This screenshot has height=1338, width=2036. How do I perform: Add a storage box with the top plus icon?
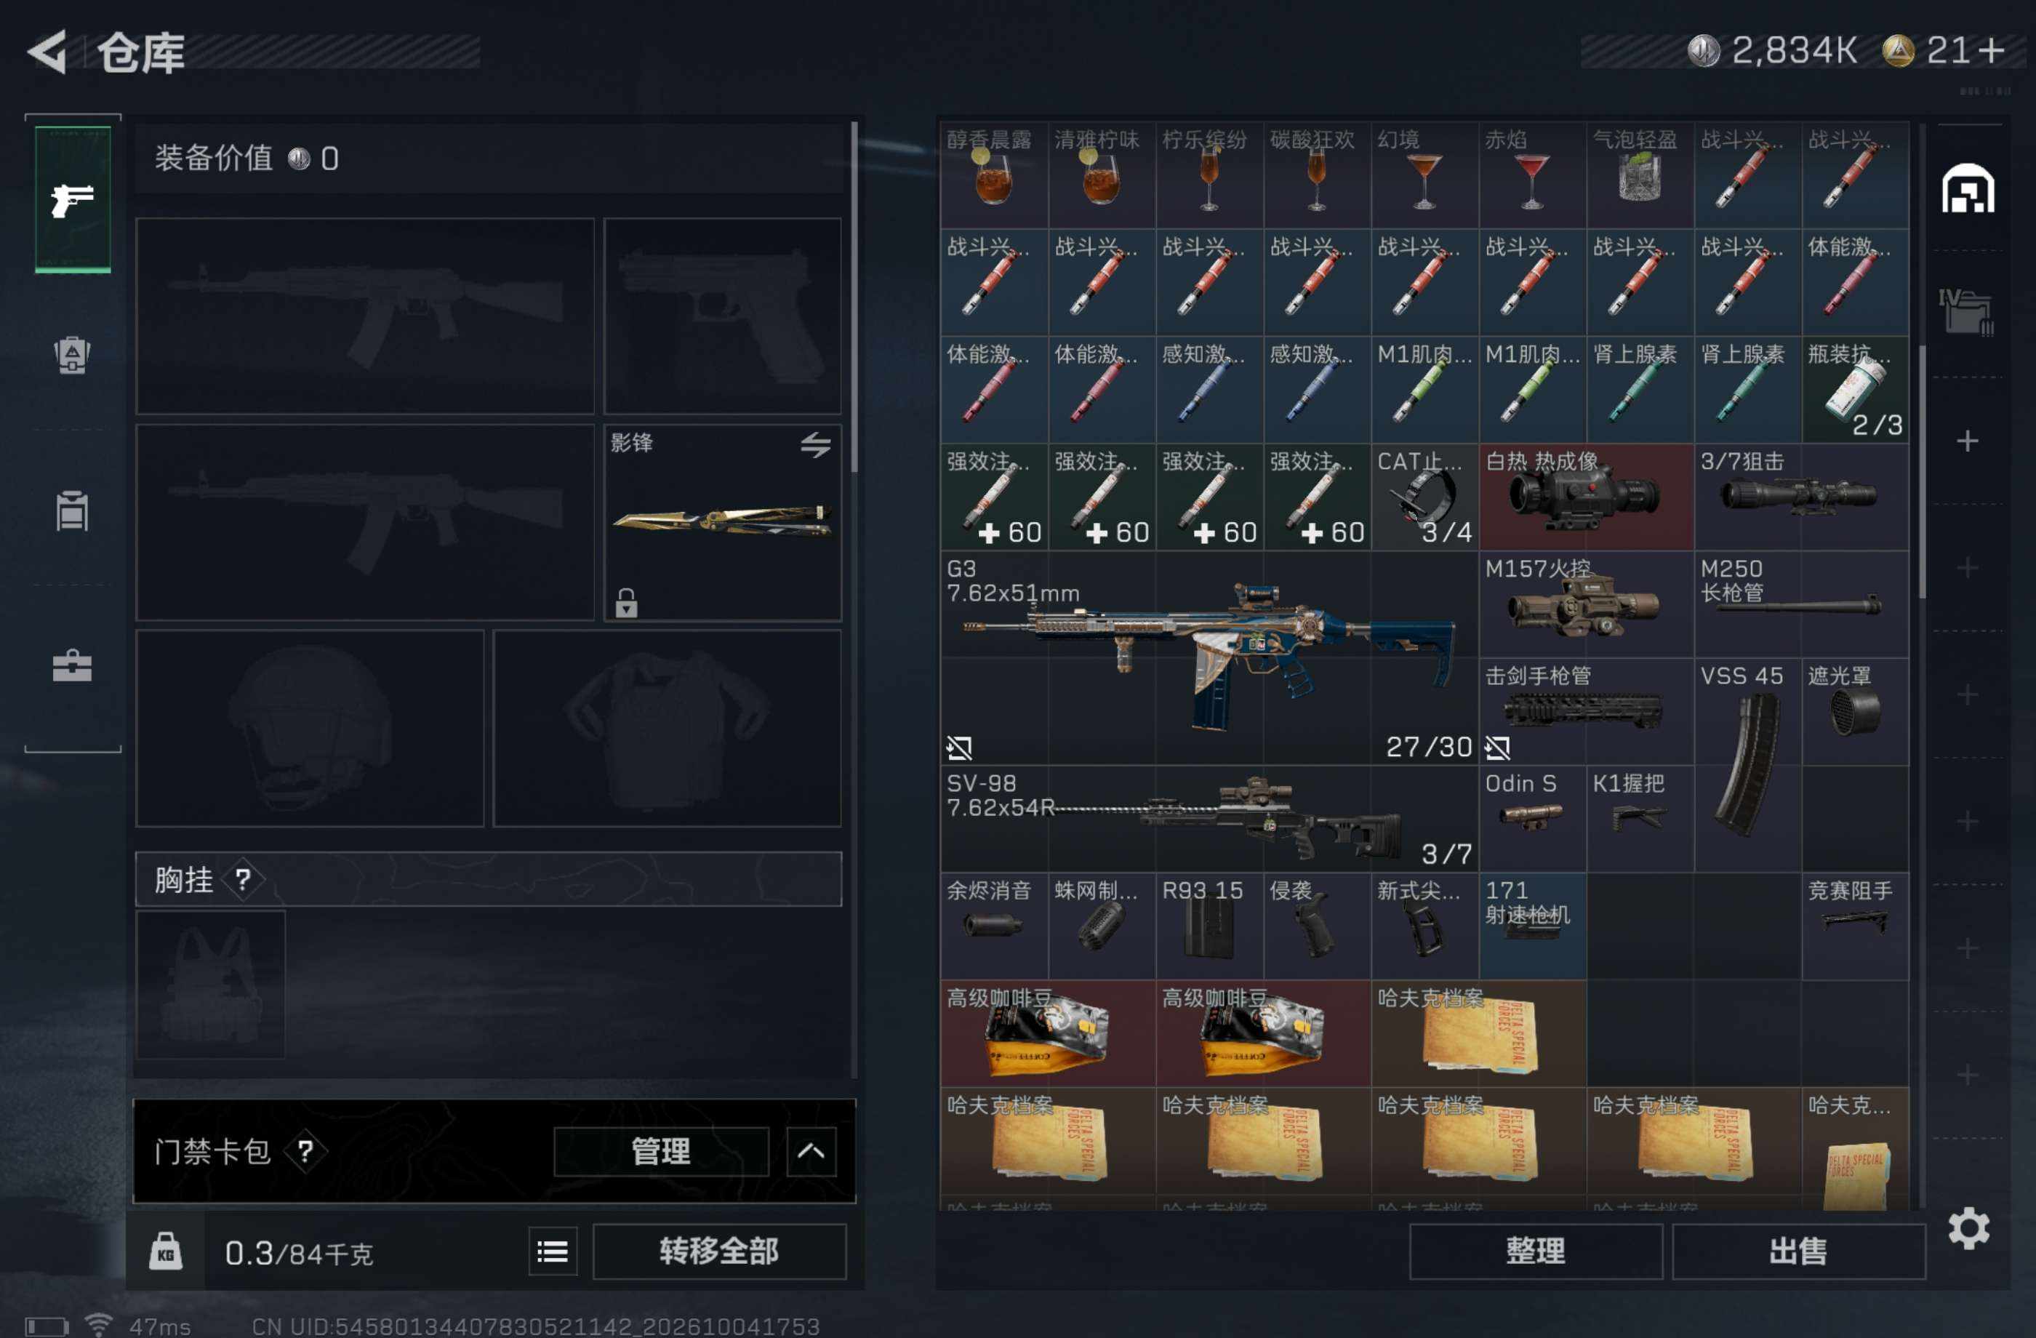pyautogui.click(x=1968, y=441)
